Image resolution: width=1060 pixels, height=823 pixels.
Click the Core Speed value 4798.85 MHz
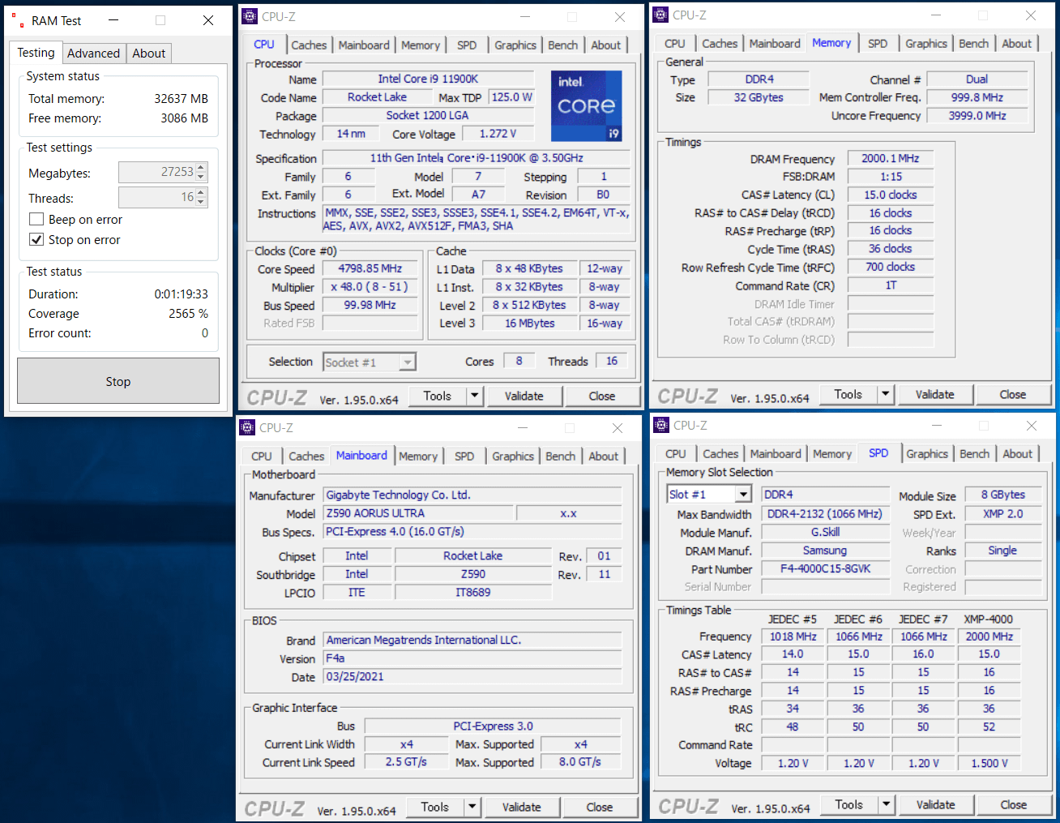pyautogui.click(x=370, y=268)
